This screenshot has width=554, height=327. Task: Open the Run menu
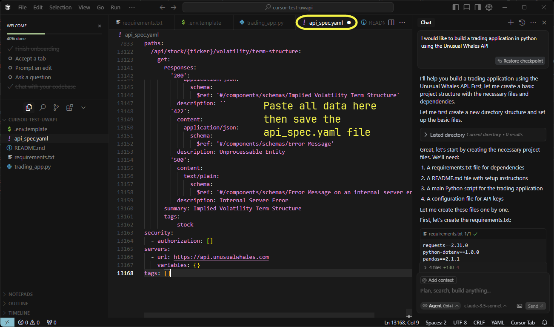pos(115,7)
